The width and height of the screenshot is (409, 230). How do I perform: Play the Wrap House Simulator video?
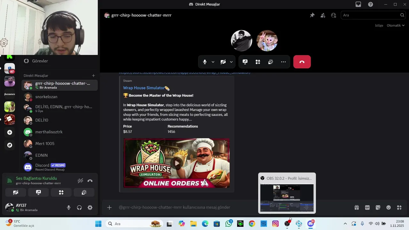pyautogui.click(x=176, y=163)
